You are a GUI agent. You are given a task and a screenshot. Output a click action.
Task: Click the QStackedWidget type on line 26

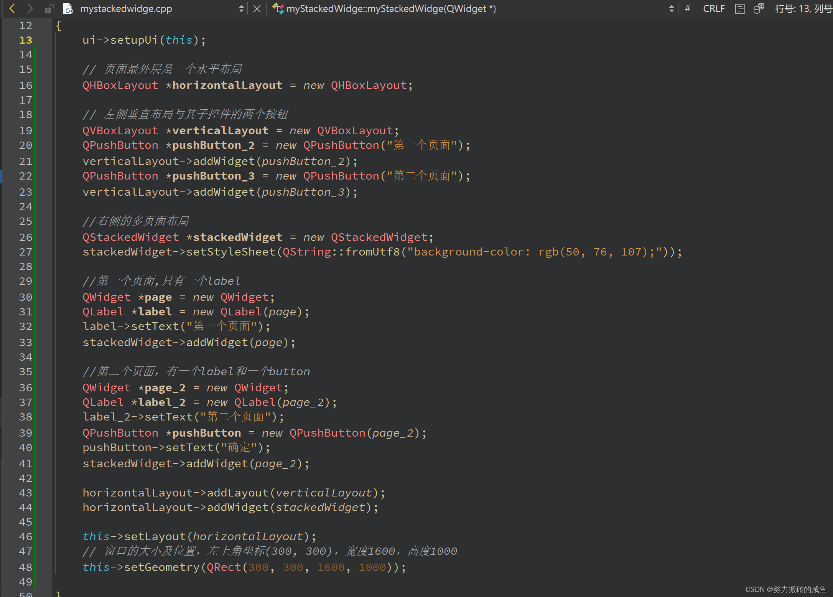click(131, 237)
